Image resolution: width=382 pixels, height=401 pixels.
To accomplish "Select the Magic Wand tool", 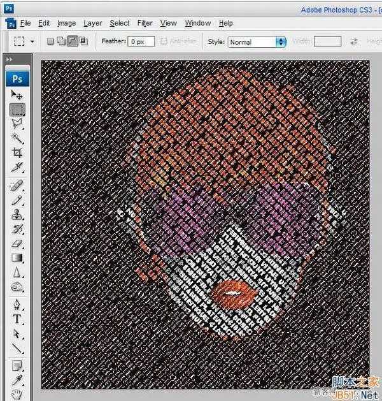I will point(17,138).
